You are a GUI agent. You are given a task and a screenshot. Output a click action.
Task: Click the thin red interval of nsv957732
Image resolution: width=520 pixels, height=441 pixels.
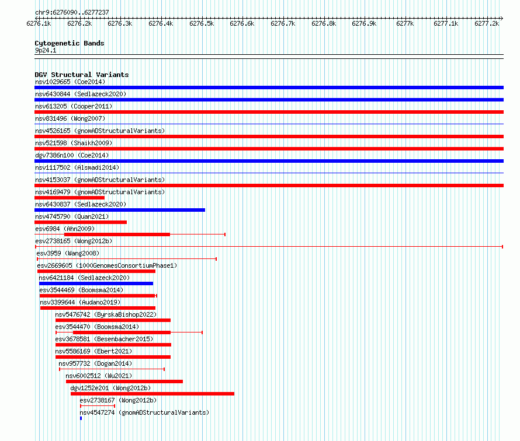(112, 369)
